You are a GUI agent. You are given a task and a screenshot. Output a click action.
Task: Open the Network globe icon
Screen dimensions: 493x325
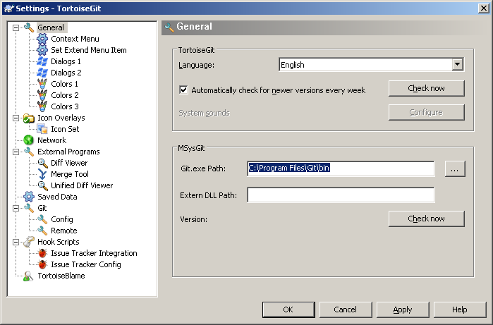(29, 140)
